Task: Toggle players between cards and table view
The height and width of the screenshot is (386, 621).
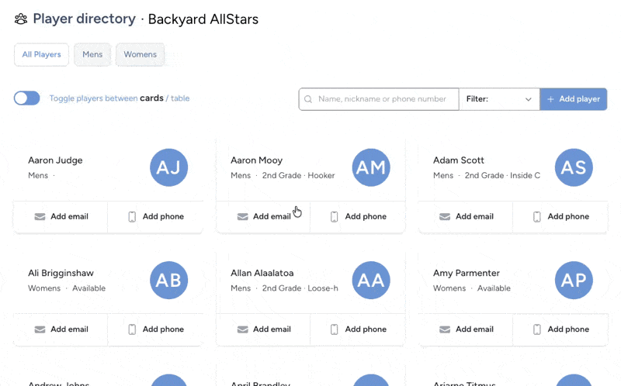Action: pyautogui.click(x=27, y=98)
